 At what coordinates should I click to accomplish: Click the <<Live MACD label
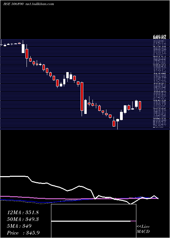[x=143, y=229]
